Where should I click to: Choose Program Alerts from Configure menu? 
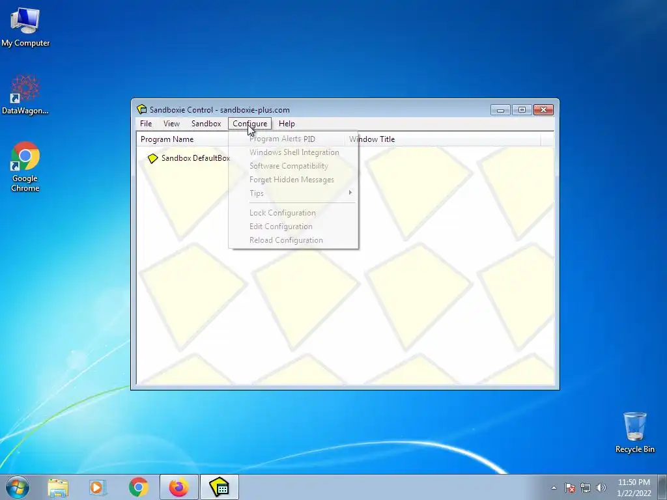click(294, 139)
